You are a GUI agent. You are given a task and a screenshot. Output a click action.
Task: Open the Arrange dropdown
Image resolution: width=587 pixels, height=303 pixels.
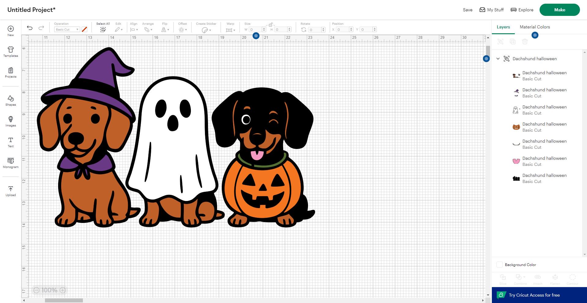click(148, 30)
